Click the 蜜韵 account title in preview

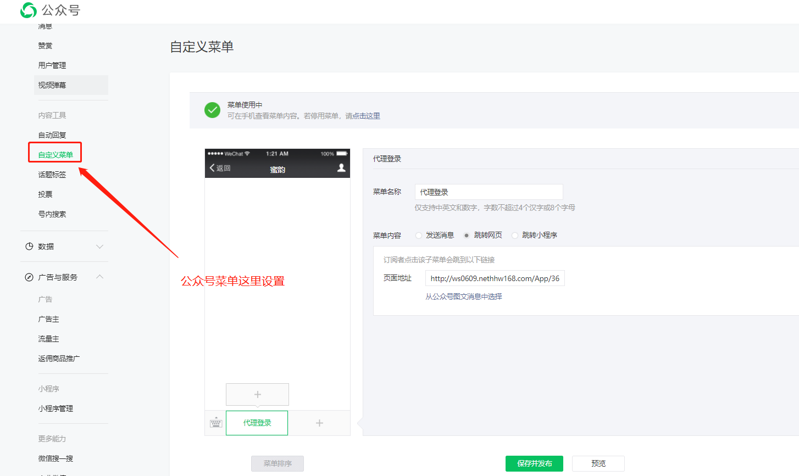click(278, 170)
